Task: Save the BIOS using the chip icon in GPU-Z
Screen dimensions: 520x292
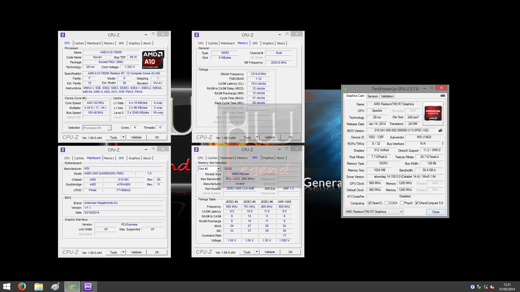Action: pyautogui.click(x=440, y=130)
